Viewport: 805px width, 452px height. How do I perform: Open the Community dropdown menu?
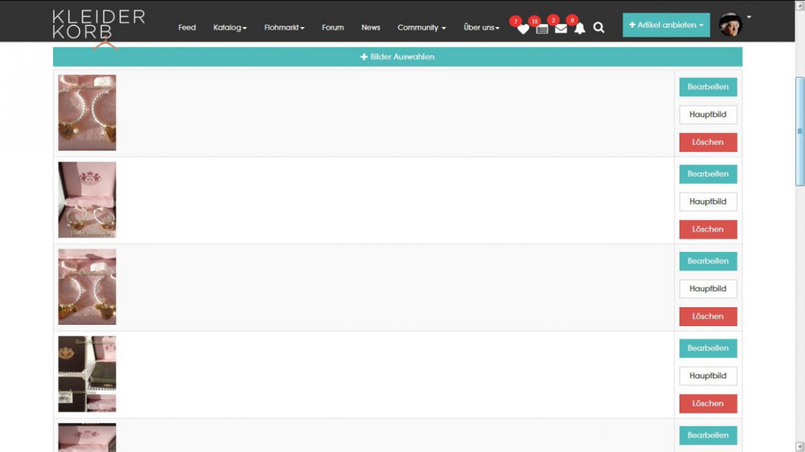421,28
